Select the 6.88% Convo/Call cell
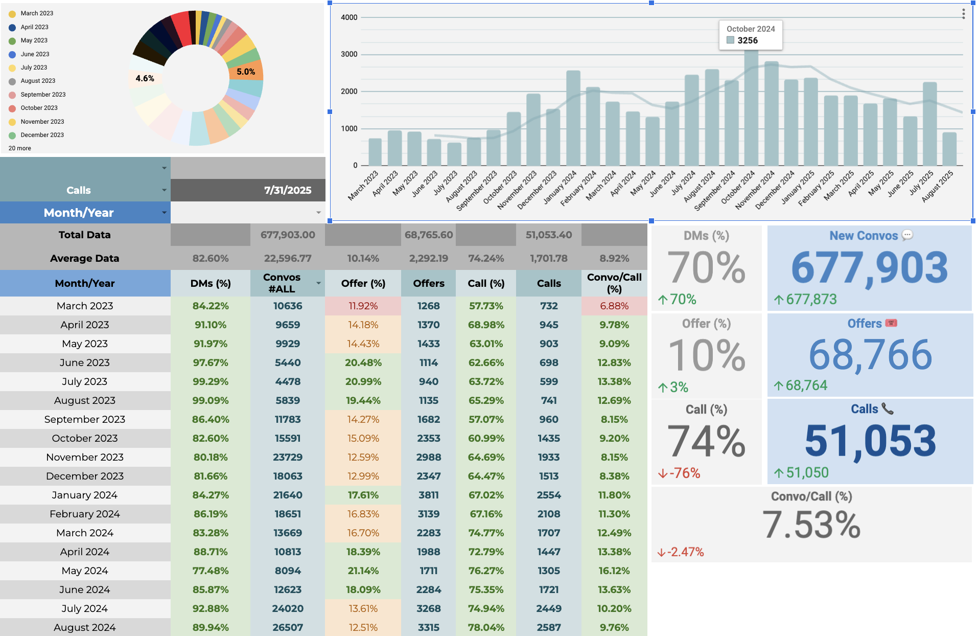978x636 pixels. (x=614, y=306)
